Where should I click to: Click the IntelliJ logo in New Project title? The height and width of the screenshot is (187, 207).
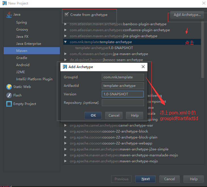point(4,3)
